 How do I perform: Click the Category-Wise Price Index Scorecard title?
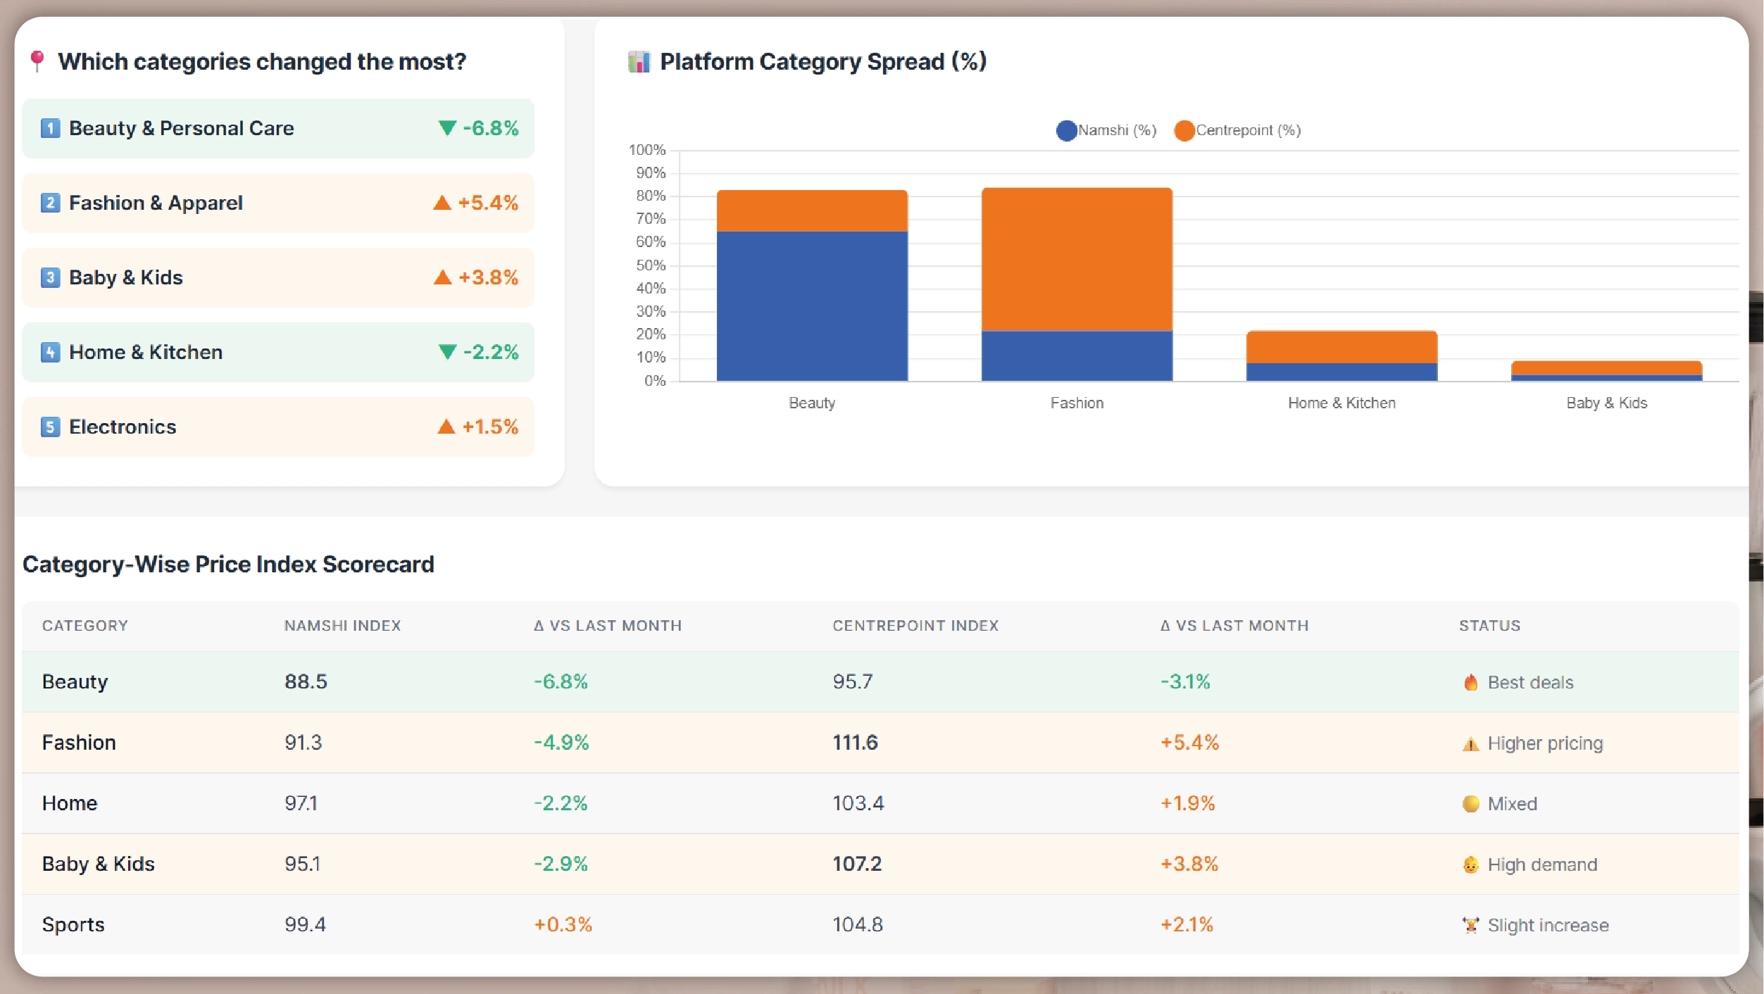coord(229,563)
